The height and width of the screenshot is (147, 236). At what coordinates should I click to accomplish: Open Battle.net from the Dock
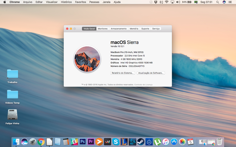(132, 142)
